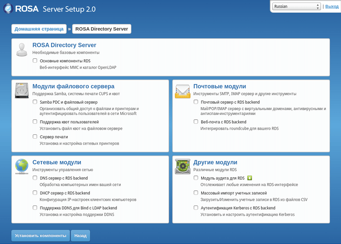
Task: Click text Отслеживает любые изменения на RDS-интерфейсе
Action: click(249, 185)
